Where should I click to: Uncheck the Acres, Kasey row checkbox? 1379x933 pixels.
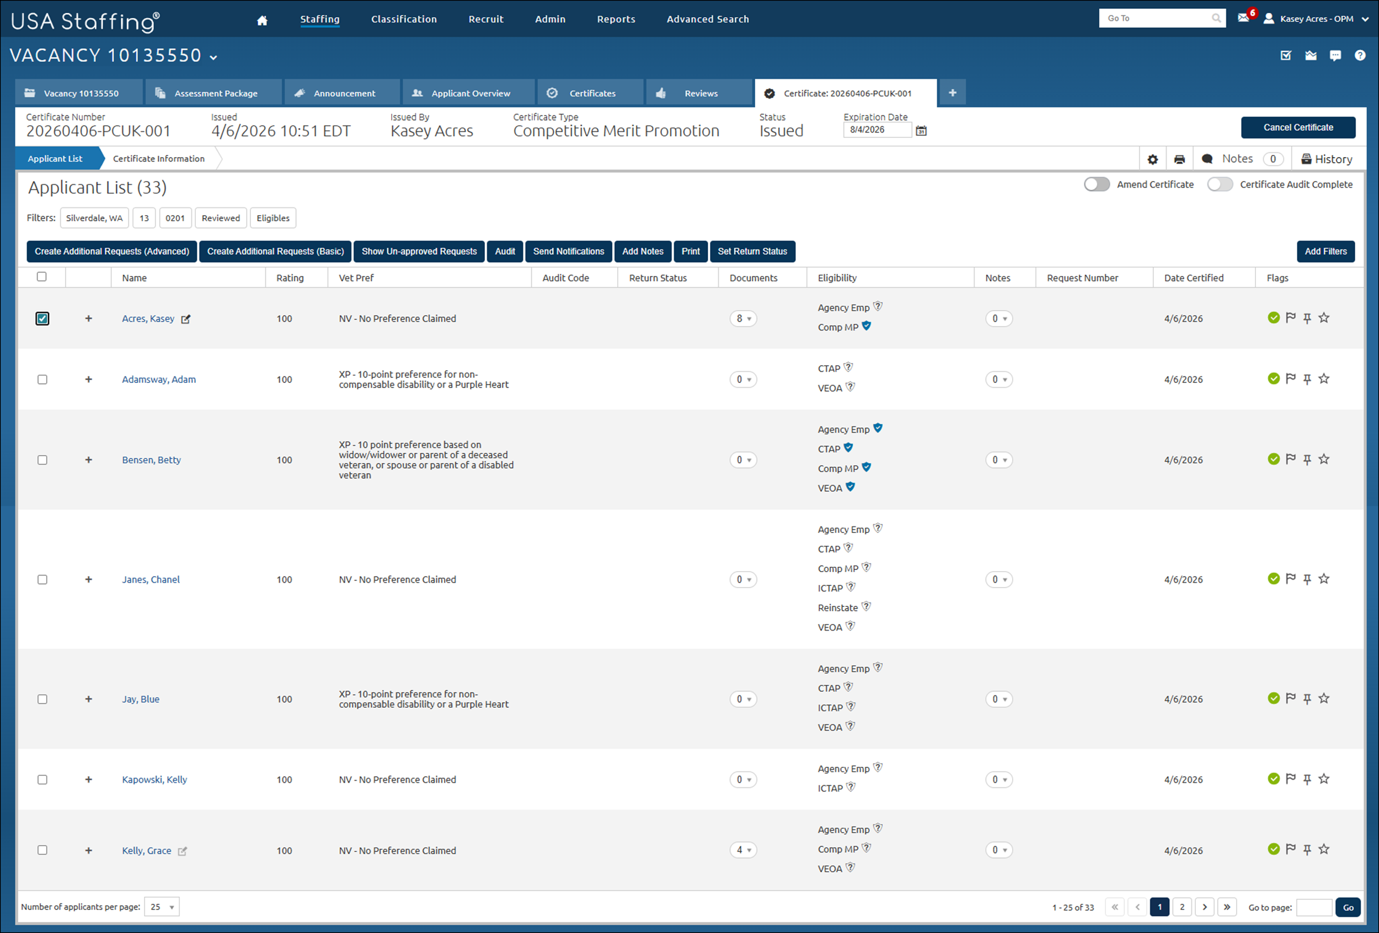42,319
